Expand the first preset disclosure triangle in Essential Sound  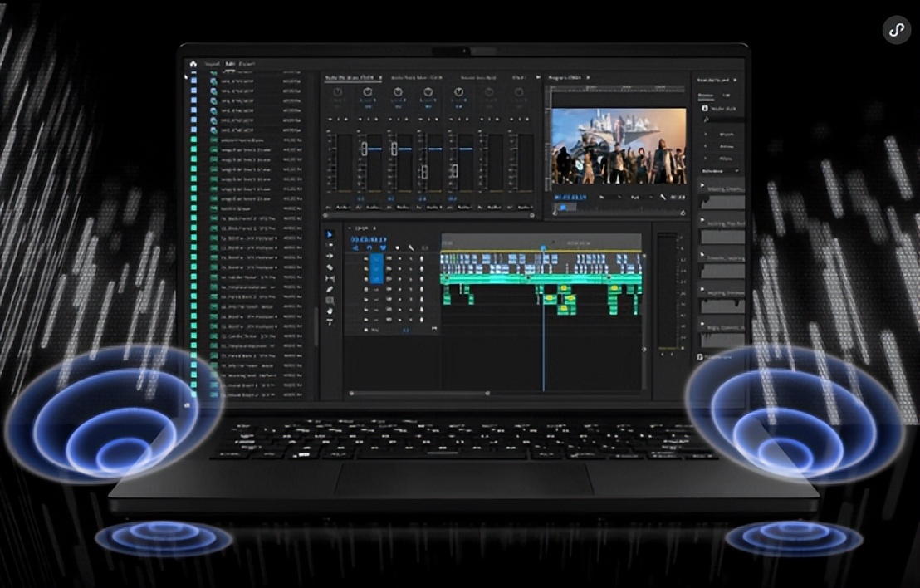pyautogui.click(x=705, y=133)
